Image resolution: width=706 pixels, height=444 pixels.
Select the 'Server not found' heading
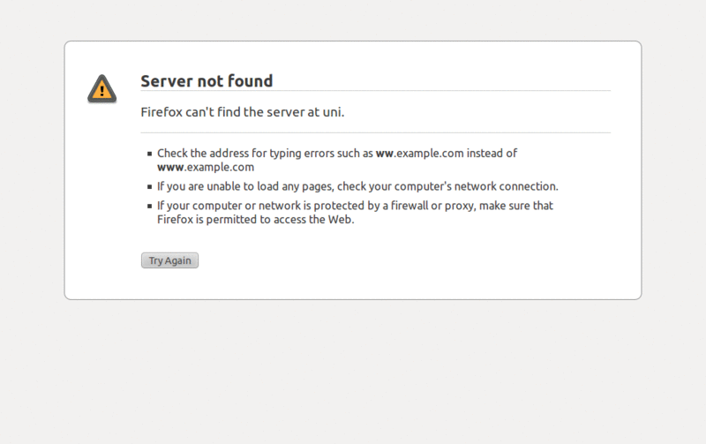point(207,81)
